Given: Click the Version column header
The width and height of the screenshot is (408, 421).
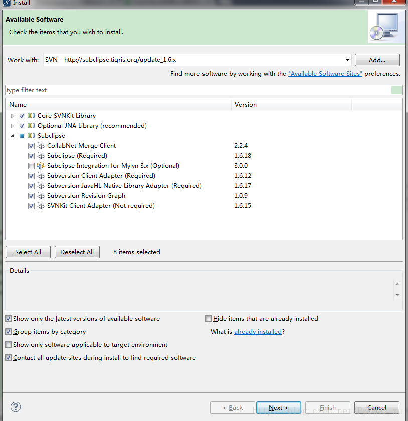Looking at the screenshot, I should [291, 104].
